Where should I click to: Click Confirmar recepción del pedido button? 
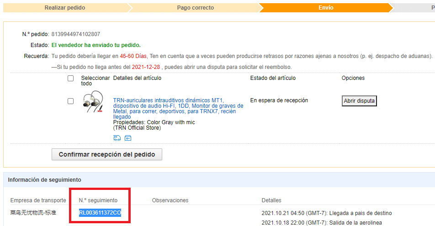pos(107,154)
